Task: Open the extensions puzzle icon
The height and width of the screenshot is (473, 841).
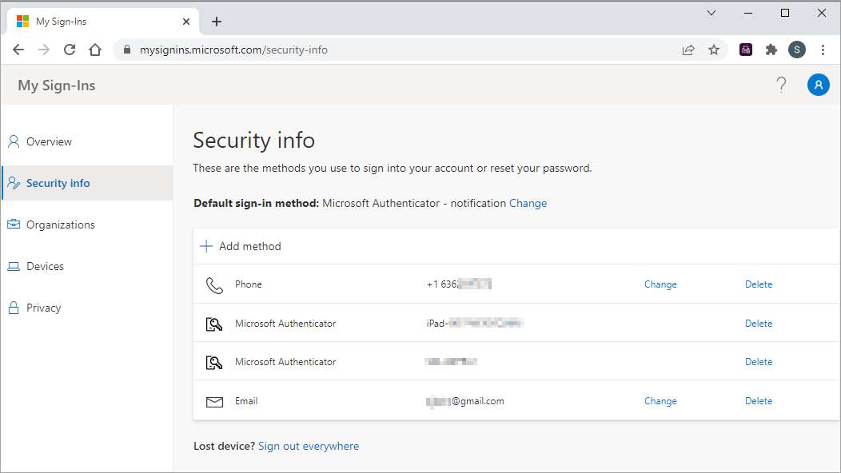Action: coord(771,50)
